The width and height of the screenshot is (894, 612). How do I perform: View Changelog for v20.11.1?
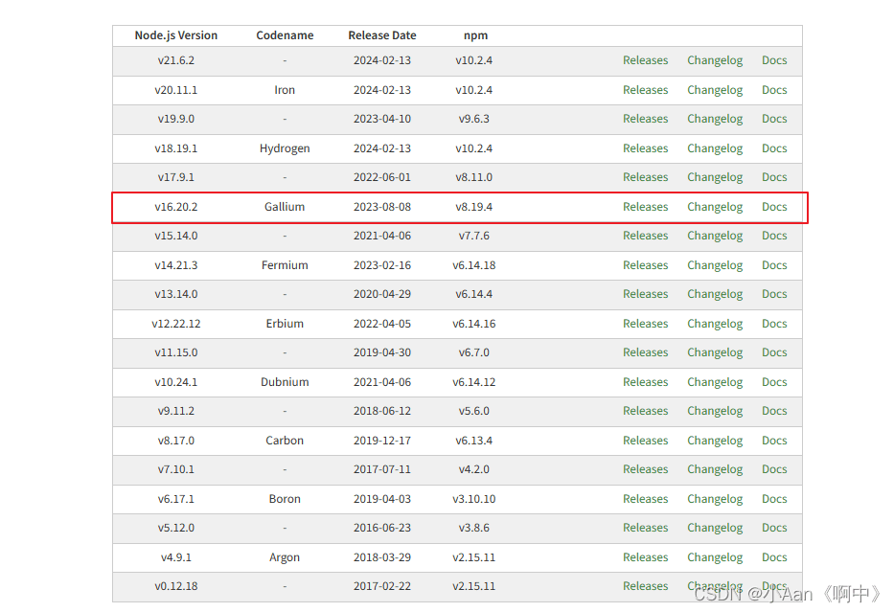click(x=715, y=90)
